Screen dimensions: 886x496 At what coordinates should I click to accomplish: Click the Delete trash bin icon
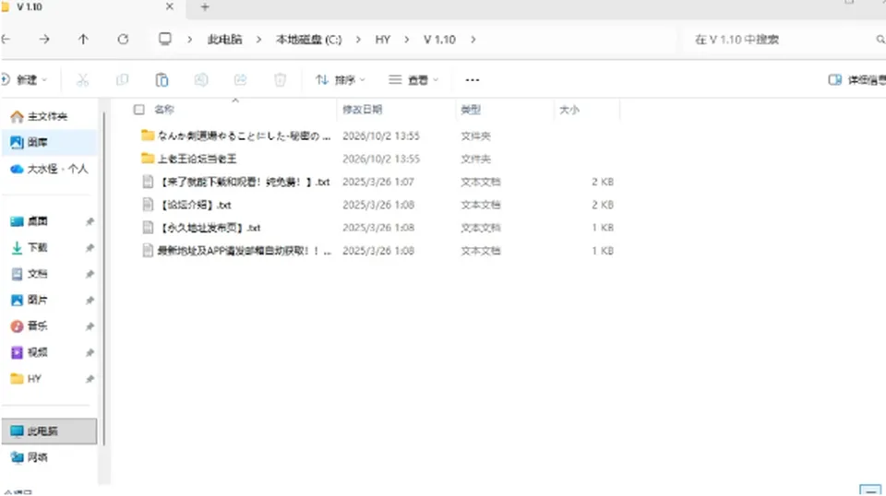281,80
